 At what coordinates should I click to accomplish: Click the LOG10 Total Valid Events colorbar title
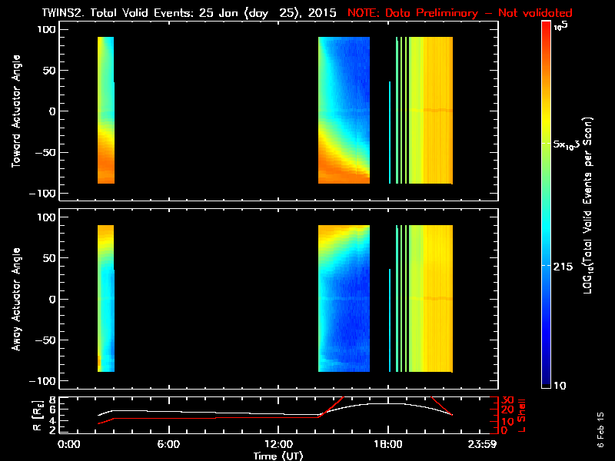tap(590, 206)
